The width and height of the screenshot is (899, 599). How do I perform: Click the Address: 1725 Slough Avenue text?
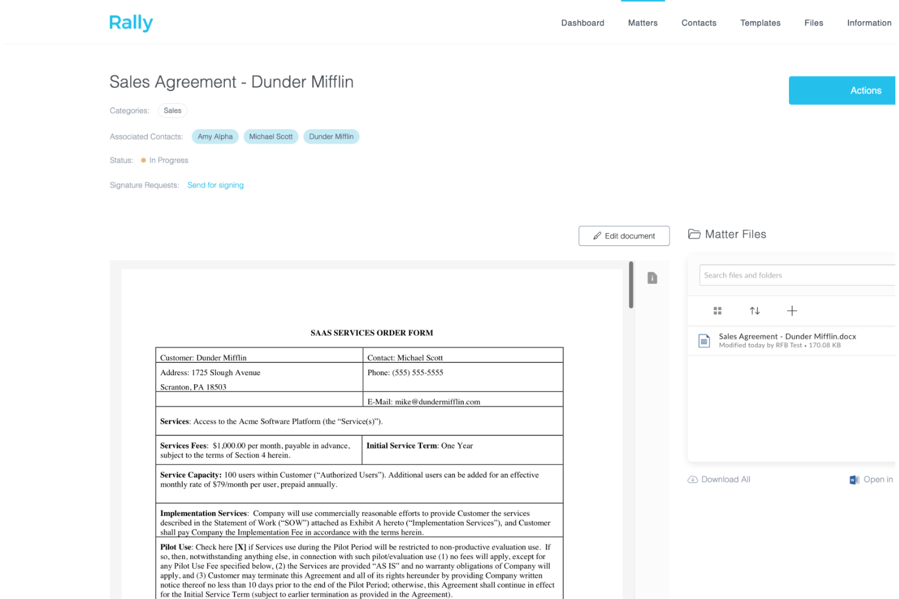[x=210, y=373]
